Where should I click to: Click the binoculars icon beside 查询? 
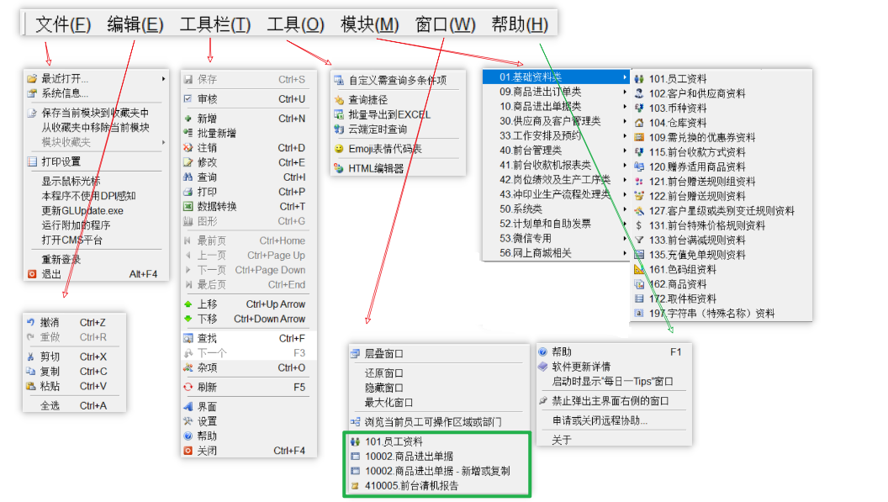pyautogui.click(x=188, y=177)
